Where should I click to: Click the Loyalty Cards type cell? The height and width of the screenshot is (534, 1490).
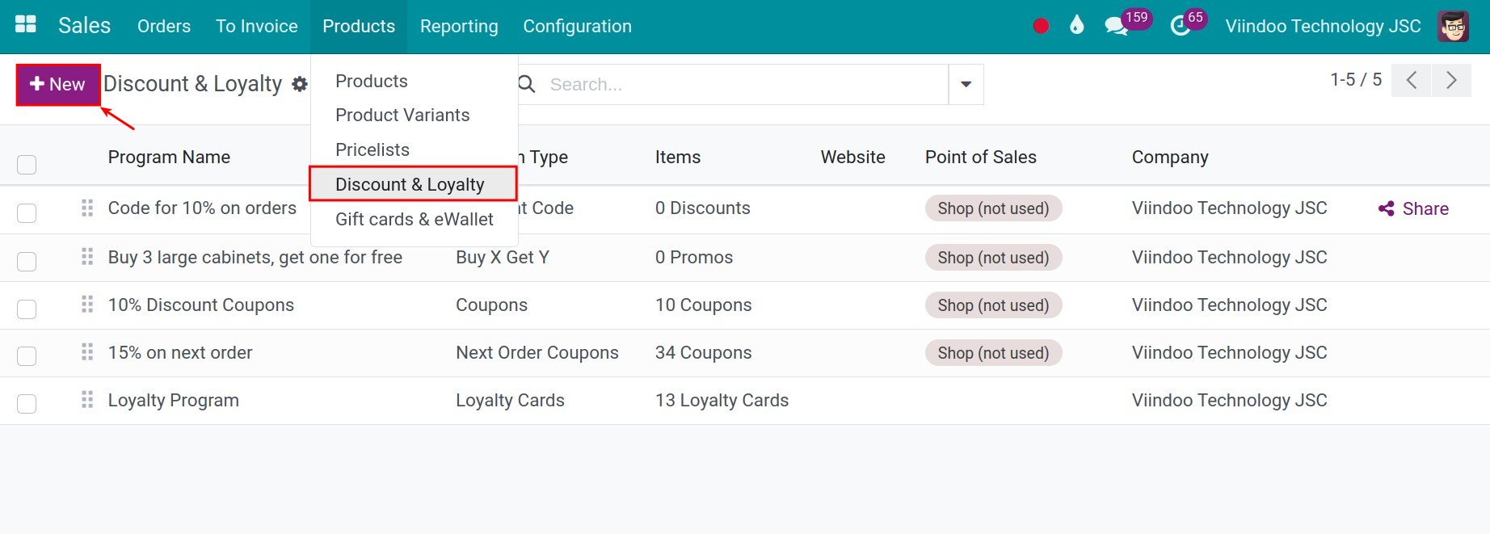[510, 400]
